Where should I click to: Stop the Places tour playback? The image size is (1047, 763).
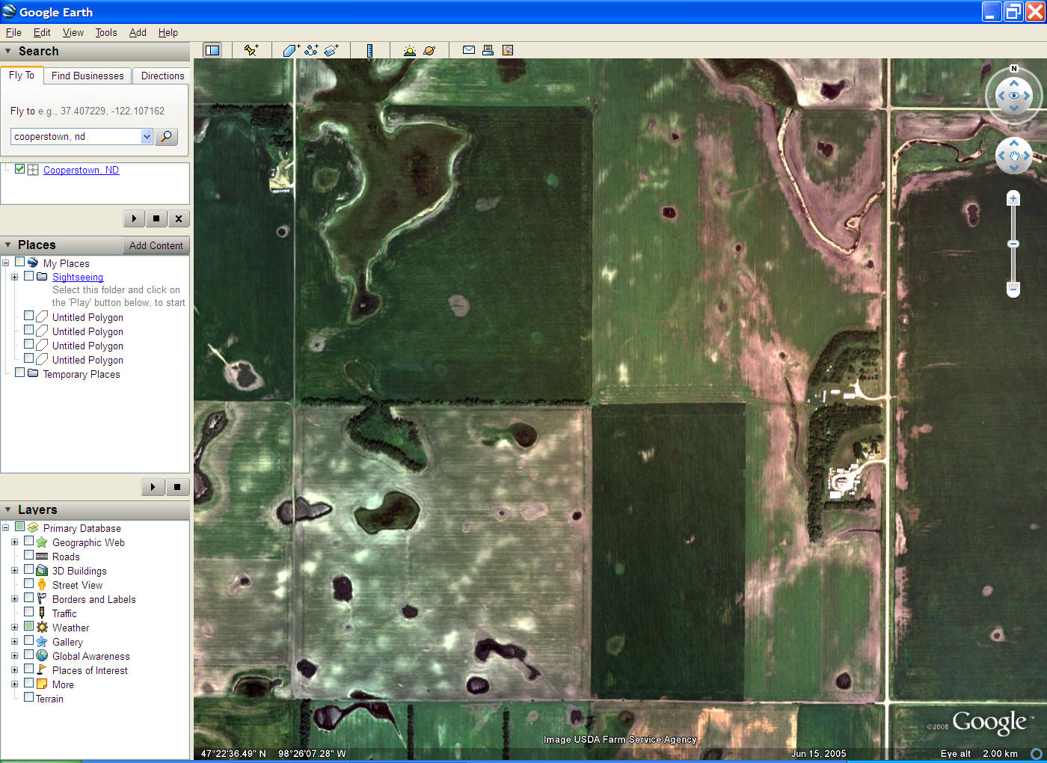point(176,487)
